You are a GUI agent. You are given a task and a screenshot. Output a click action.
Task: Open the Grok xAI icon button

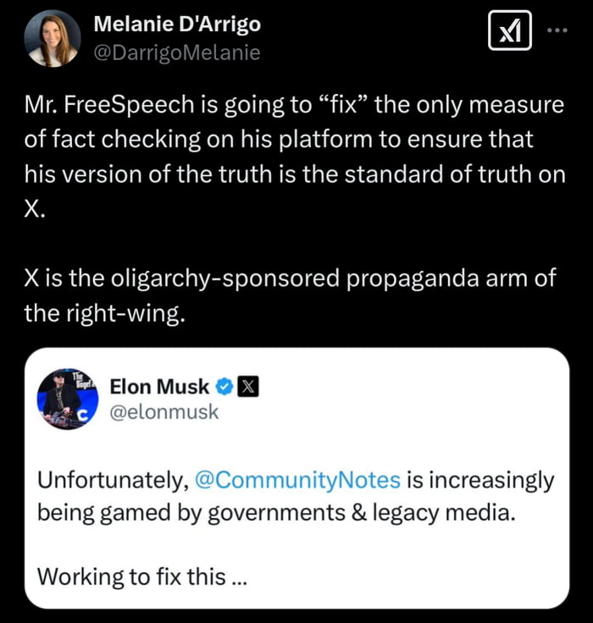pyautogui.click(x=510, y=31)
